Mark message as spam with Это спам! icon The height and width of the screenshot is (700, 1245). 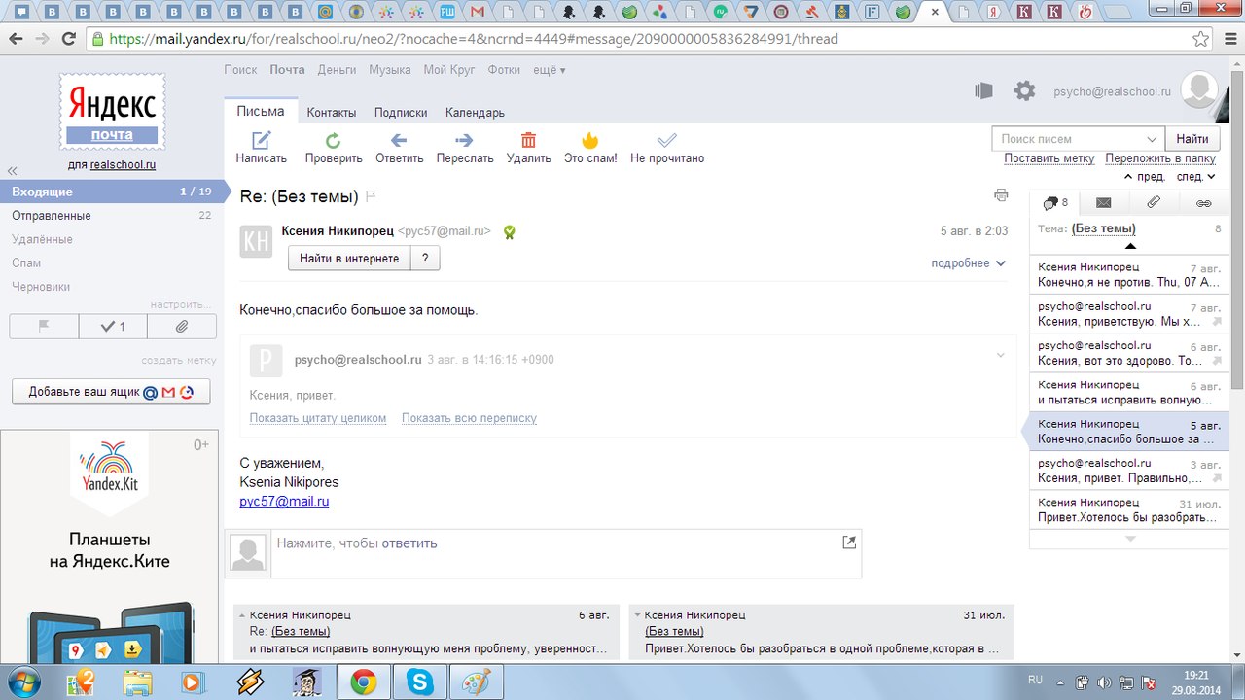pyautogui.click(x=589, y=141)
